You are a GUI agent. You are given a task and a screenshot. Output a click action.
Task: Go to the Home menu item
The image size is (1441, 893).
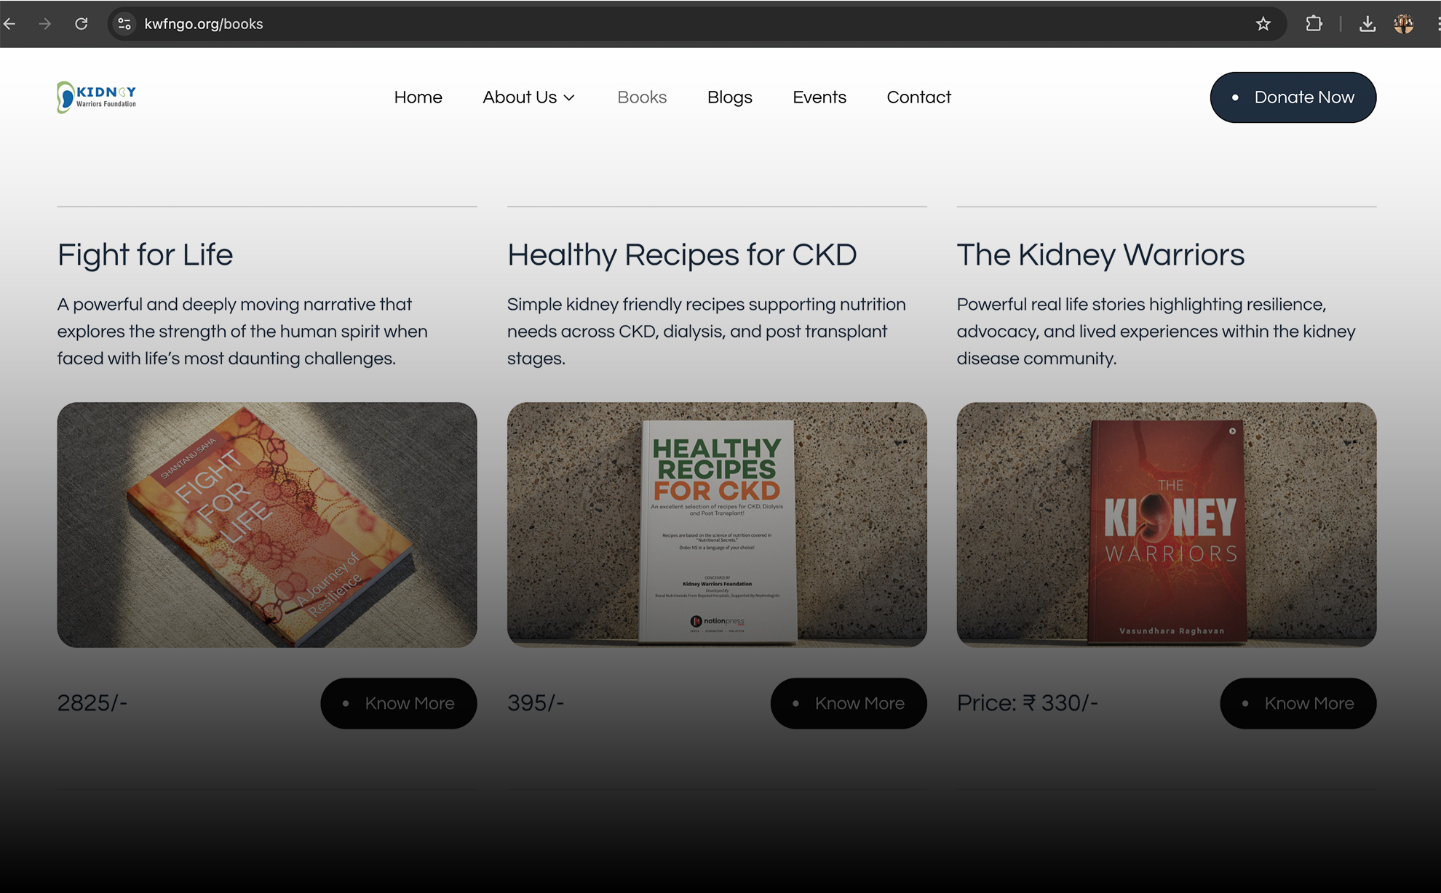click(418, 97)
